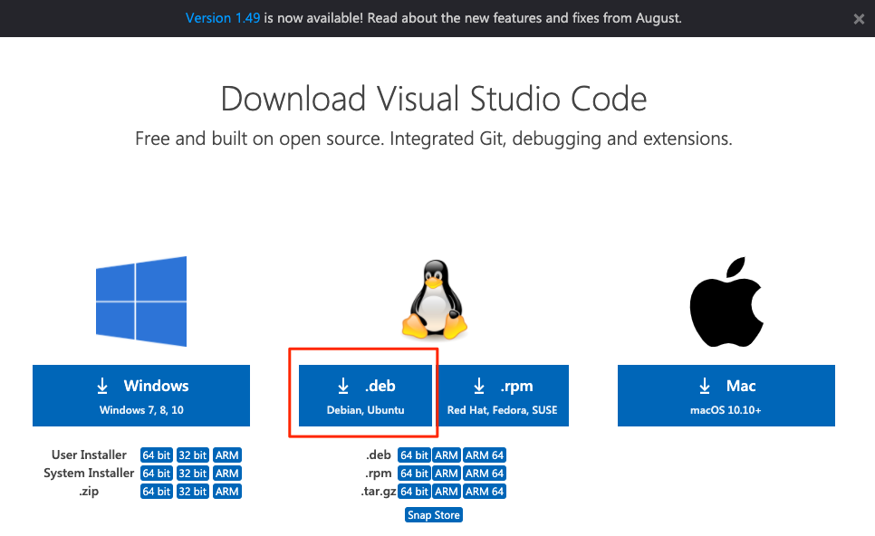Screen dimensions: 875x536
Task: Open the Snap Store link
Action: (434, 515)
